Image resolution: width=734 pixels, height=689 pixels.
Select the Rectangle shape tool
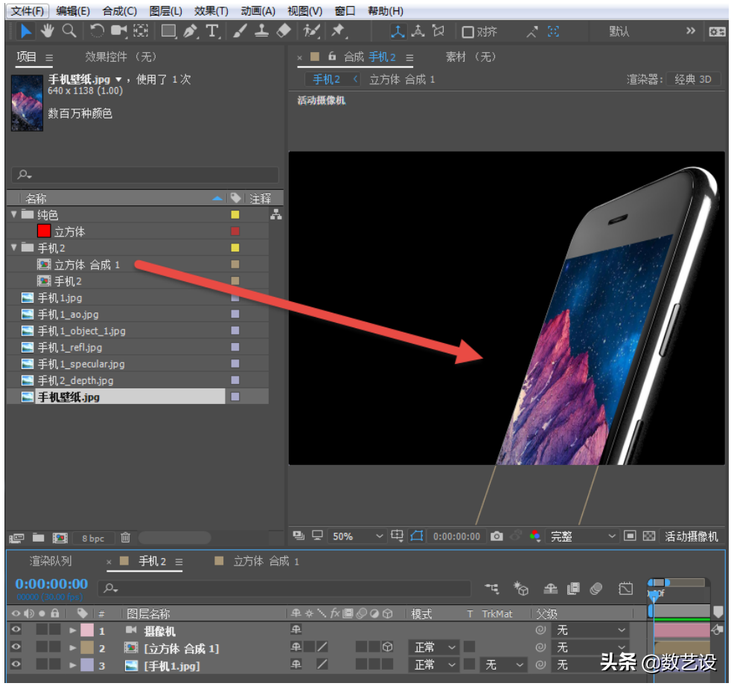point(168,31)
